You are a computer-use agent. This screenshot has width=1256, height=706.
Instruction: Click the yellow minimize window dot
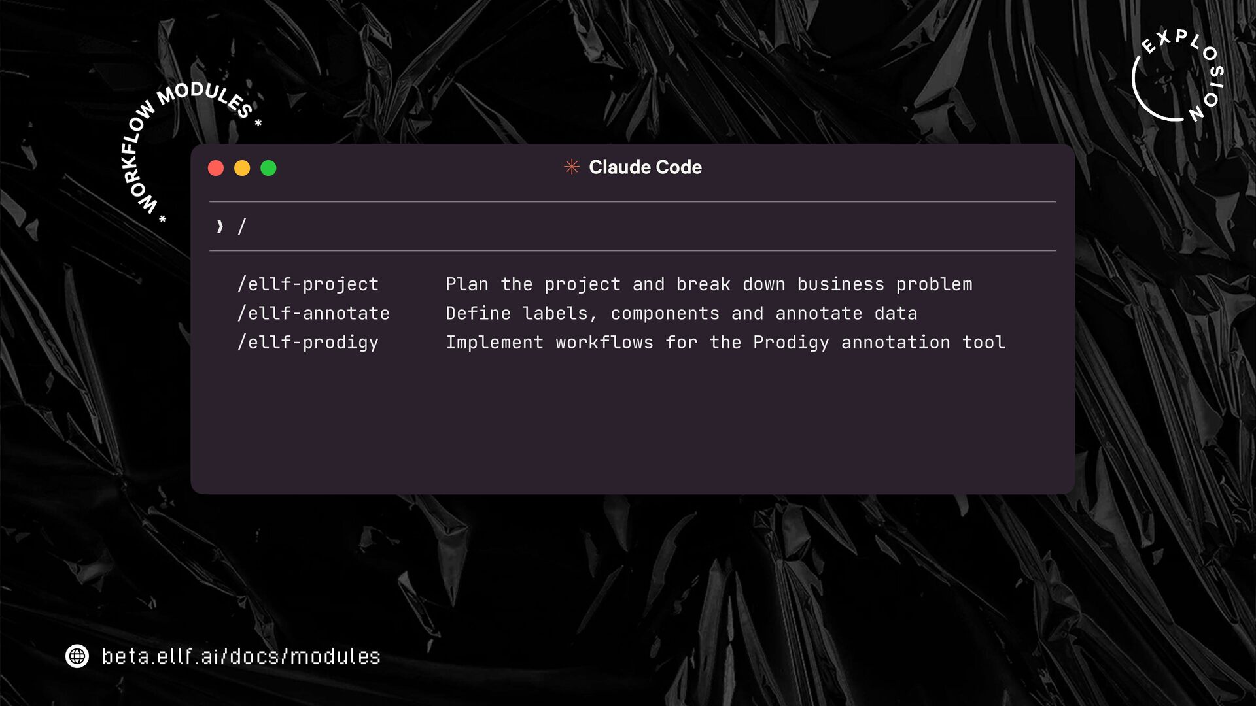(x=242, y=169)
